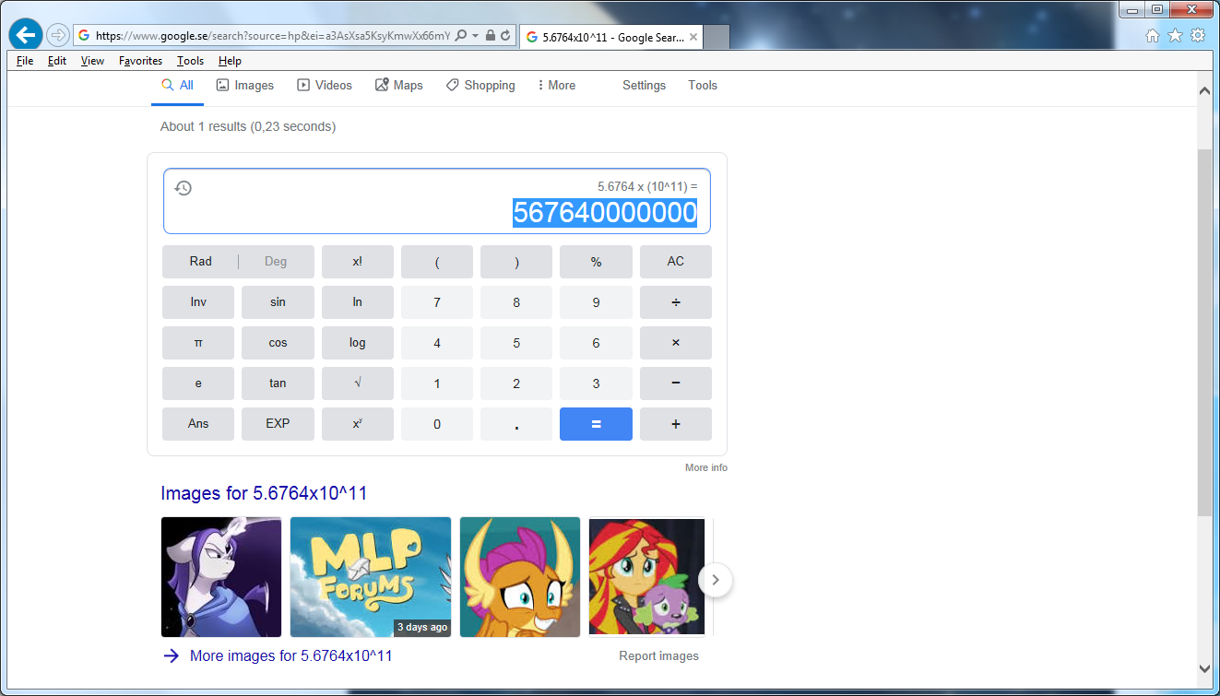
Task: Click the factorial x! key
Action: coord(358,262)
